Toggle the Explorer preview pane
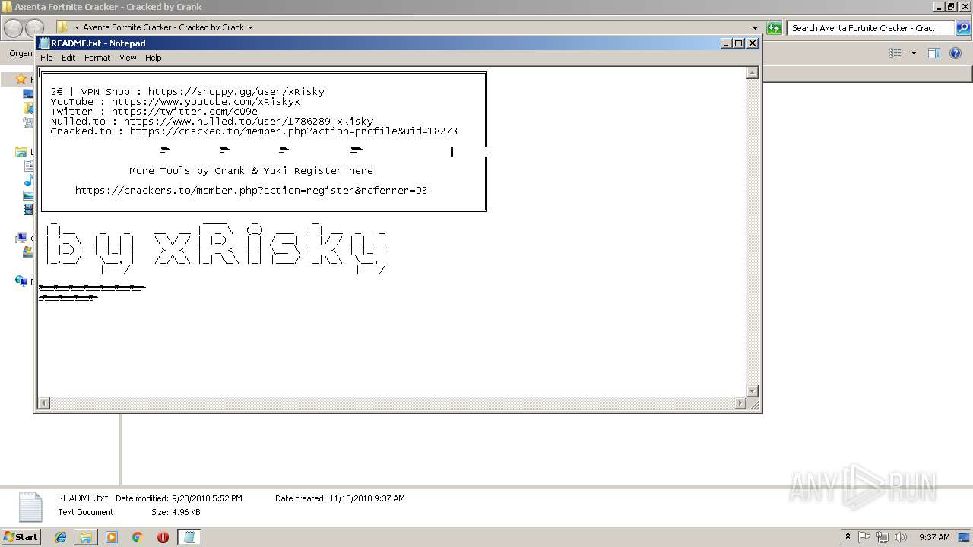Viewport: 973px width, 547px height. tap(934, 53)
